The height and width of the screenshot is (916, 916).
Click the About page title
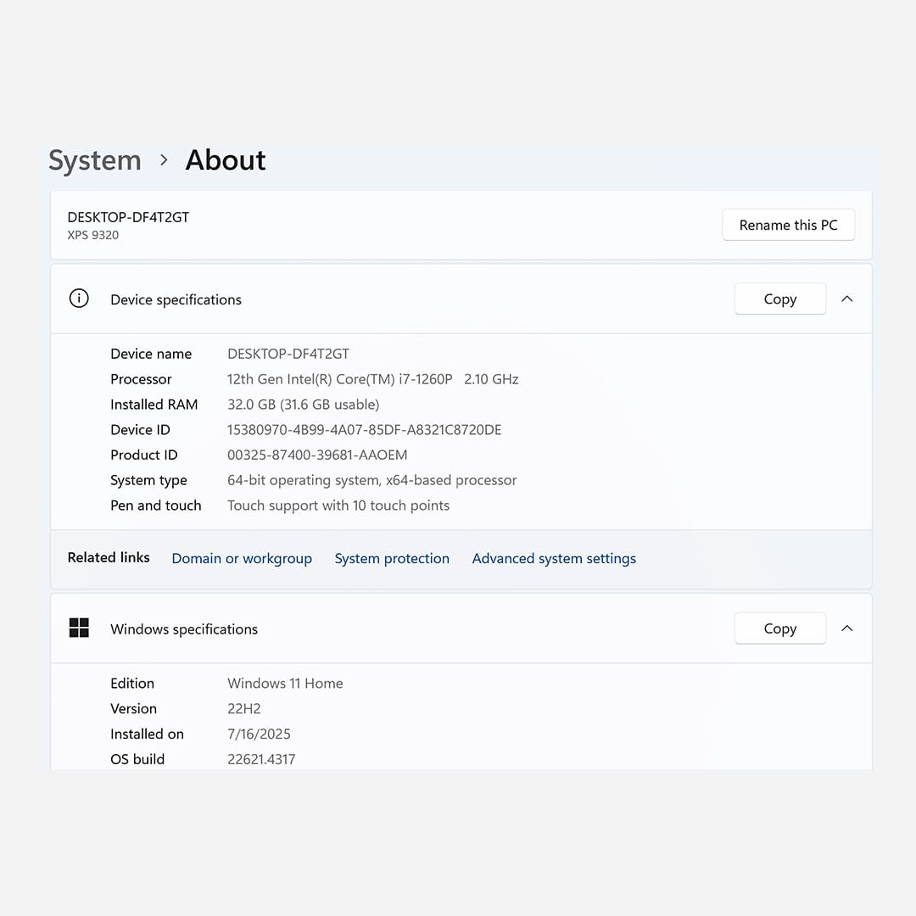click(x=226, y=160)
